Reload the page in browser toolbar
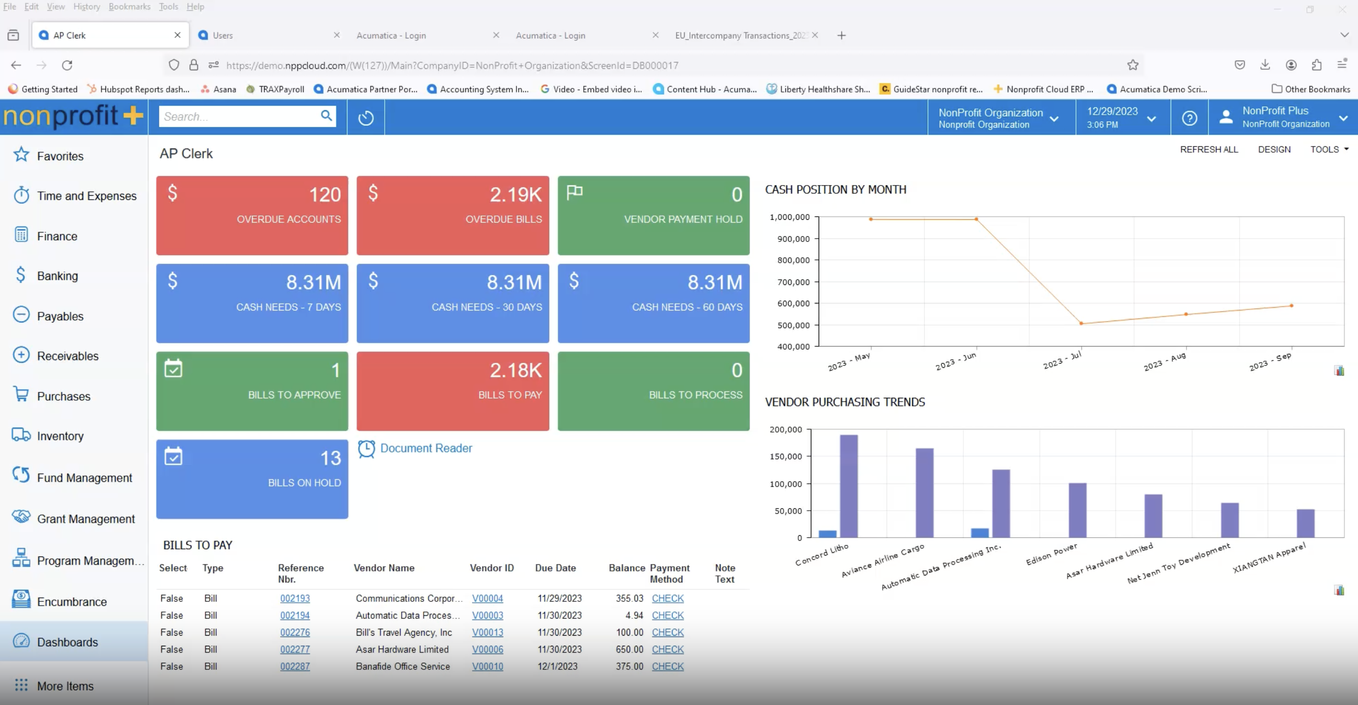 tap(67, 65)
